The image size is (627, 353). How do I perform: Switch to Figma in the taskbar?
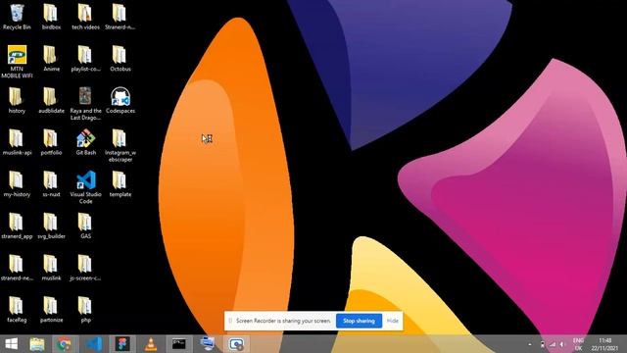click(122, 344)
